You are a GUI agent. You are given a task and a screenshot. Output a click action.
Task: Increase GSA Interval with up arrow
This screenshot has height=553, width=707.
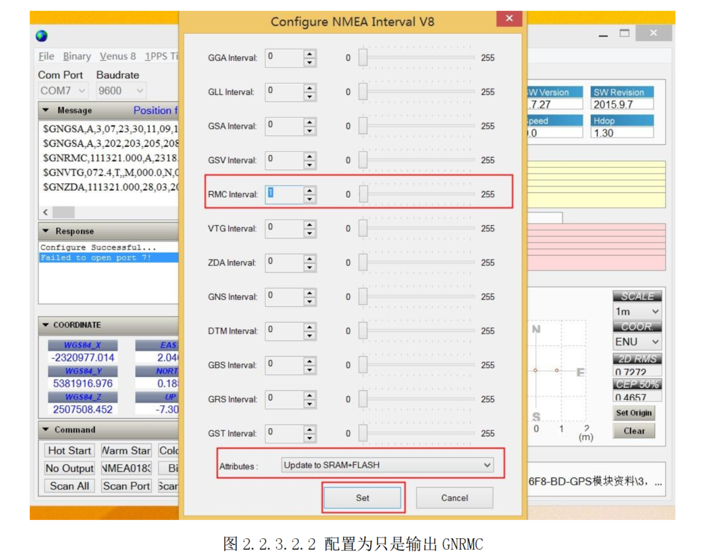pyautogui.click(x=309, y=123)
